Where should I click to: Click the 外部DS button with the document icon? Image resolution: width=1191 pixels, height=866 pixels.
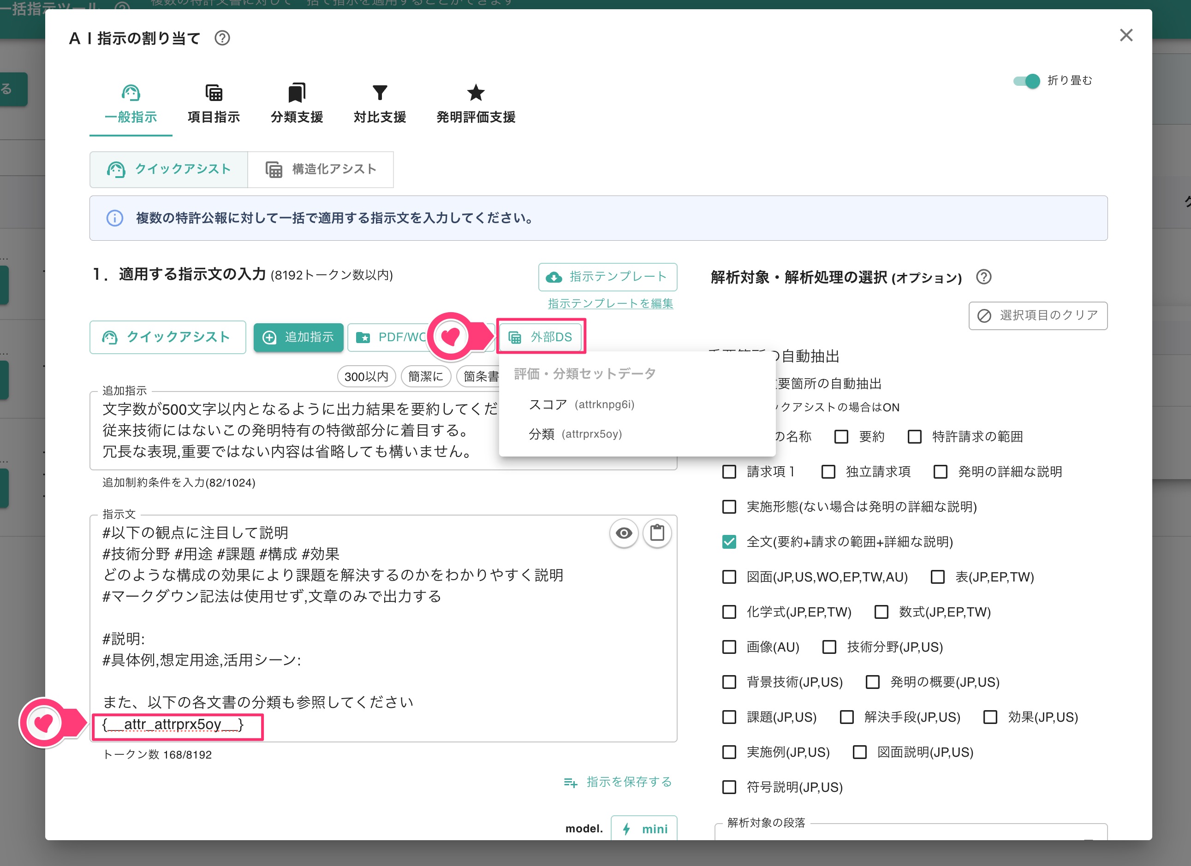541,337
